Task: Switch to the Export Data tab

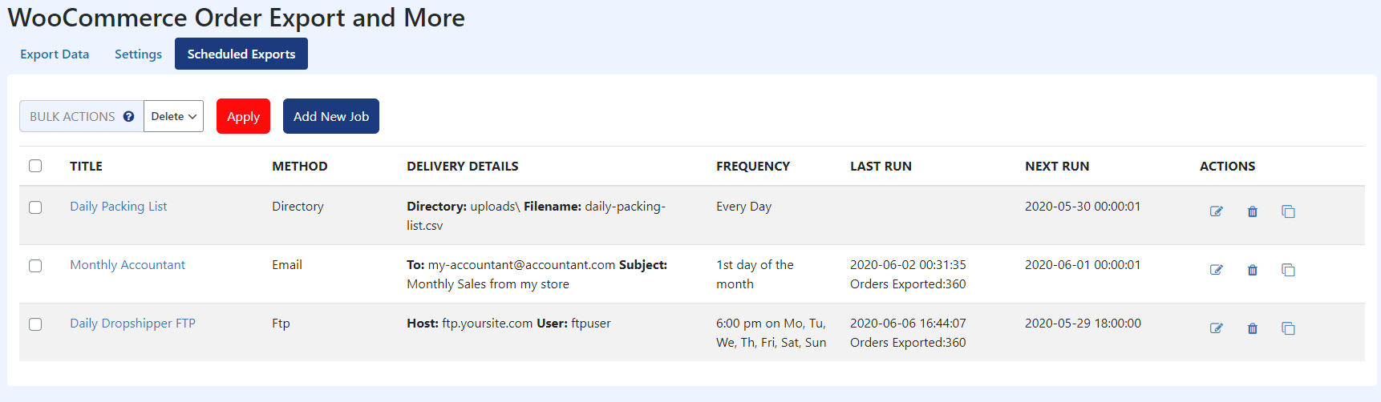Action: click(x=55, y=54)
